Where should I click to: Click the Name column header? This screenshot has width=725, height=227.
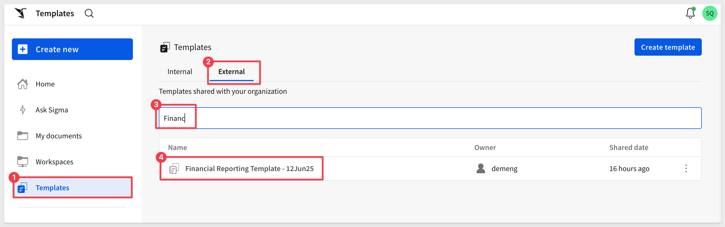pos(177,148)
